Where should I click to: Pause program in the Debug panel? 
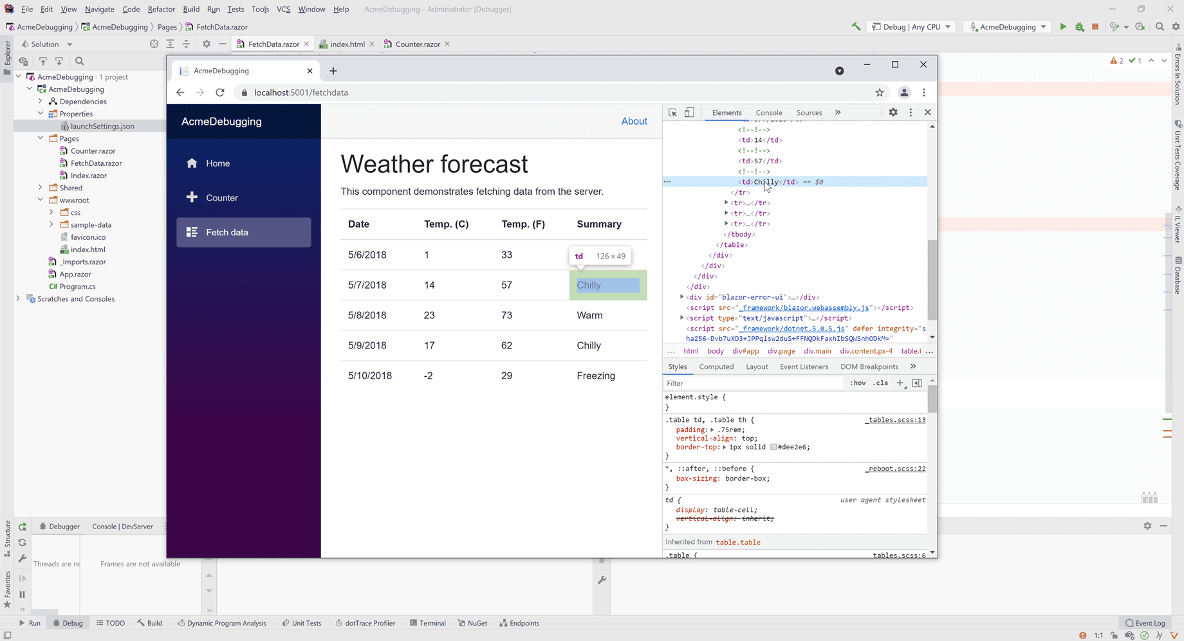coord(23,595)
